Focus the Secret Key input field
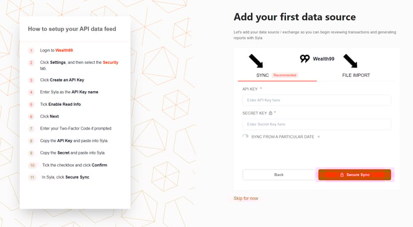 tap(317, 124)
